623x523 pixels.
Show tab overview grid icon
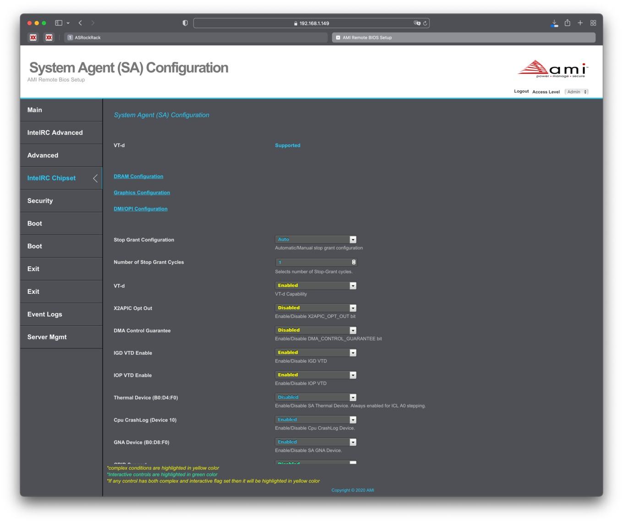click(x=593, y=23)
